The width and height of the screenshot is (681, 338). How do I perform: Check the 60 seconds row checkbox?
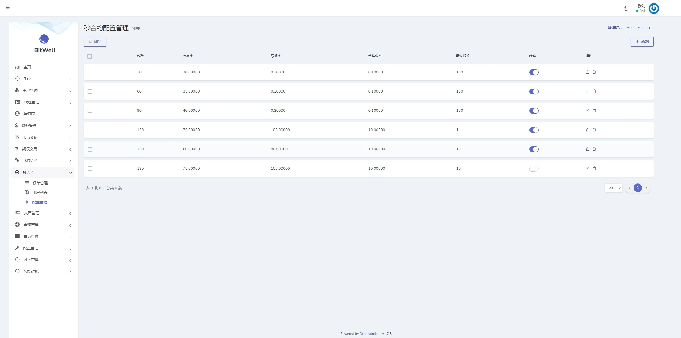[90, 91]
